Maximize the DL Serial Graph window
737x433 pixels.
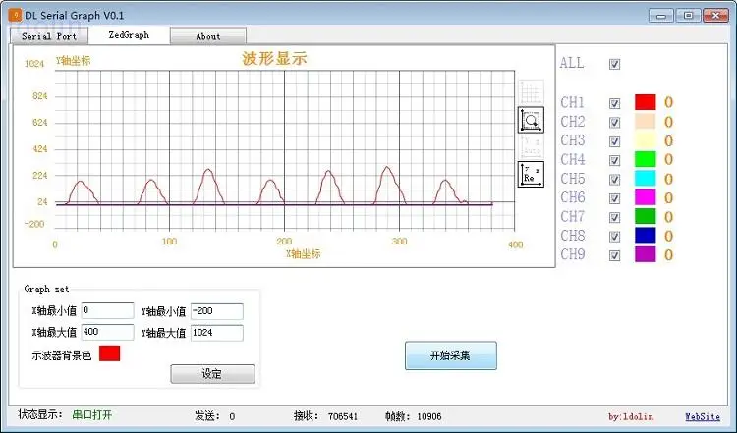[688, 16]
